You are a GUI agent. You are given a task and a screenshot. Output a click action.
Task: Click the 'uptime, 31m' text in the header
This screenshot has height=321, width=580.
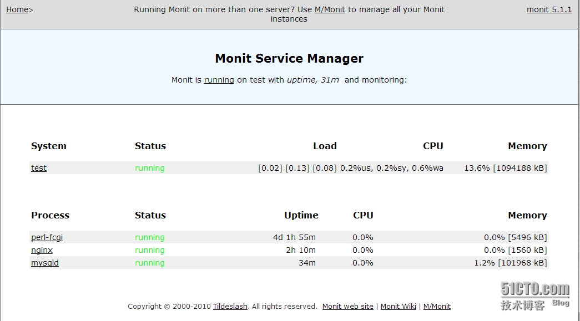313,80
